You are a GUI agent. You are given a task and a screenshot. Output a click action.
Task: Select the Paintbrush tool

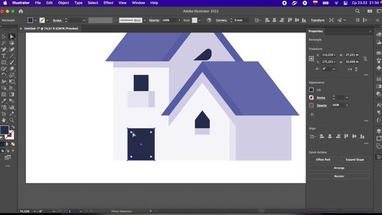(x=12, y=62)
